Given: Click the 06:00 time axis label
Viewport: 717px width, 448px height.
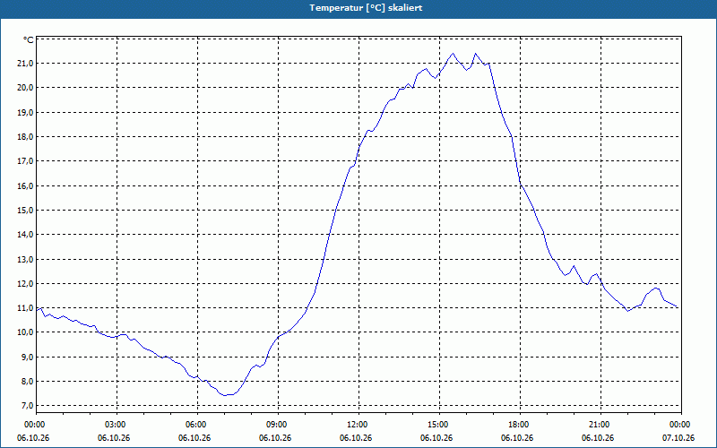Looking at the screenshot, I should click(197, 425).
